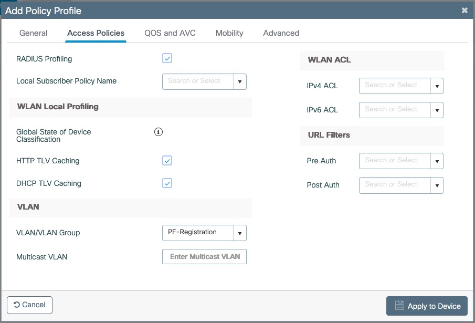475x323 pixels.
Task: Open the Post Auth filter dropdown
Action: tap(437, 185)
